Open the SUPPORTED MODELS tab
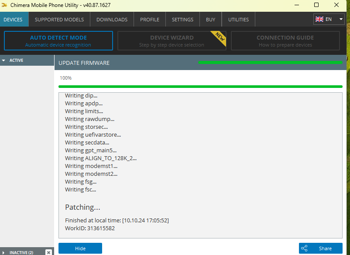Image resolution: width=350 pixels, height=255 pixels. pos(59,20)
